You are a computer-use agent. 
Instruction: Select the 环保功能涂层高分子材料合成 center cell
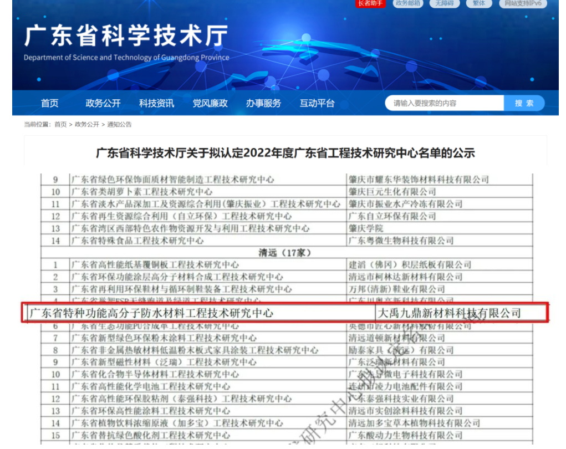coord(208,277)
